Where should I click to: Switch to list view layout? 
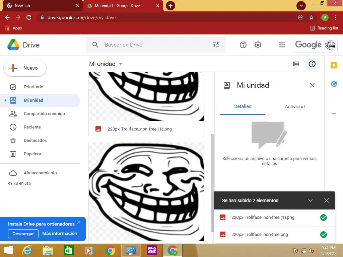click(x=296, y=64)
